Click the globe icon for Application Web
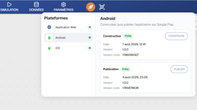197x110 pixels. click(49, 27)
